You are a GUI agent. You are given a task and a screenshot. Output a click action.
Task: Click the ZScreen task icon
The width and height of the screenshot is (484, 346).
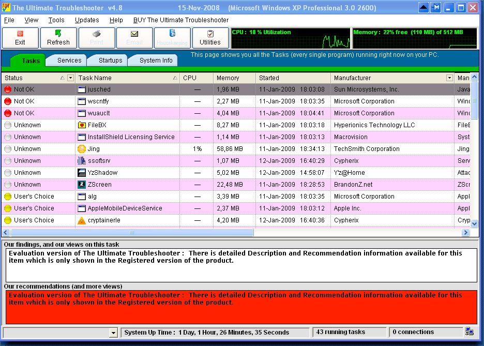(x=81, y=185)
